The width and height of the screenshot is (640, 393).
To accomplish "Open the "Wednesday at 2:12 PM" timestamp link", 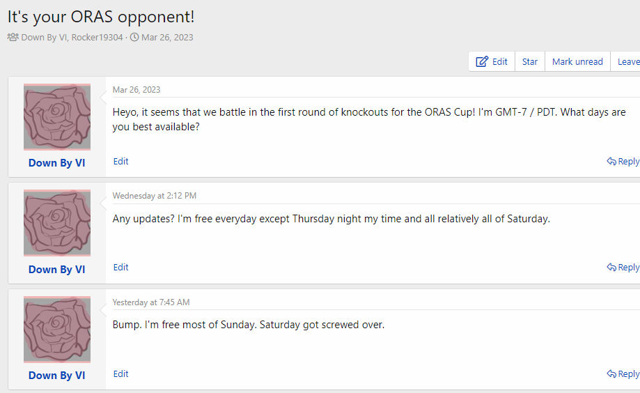I will (x=155, y=196).
